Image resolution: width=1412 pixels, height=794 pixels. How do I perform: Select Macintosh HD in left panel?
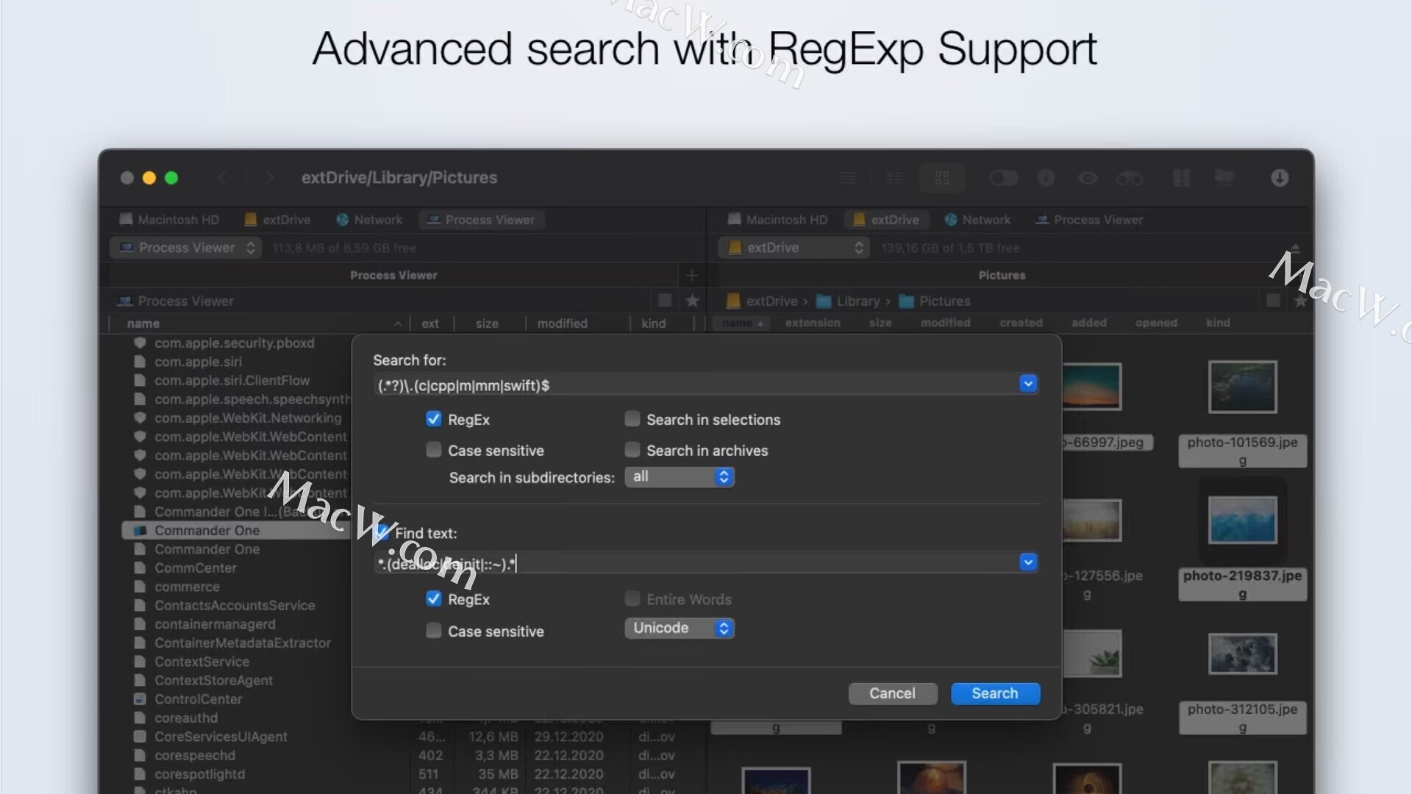169,220
